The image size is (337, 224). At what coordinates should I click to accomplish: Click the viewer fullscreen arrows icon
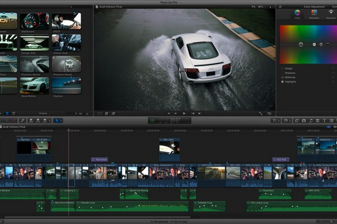[x=261, y=113]
